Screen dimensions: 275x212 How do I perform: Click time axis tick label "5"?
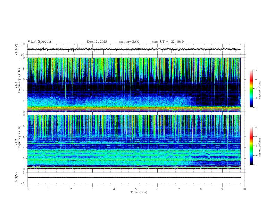(136, 189)
